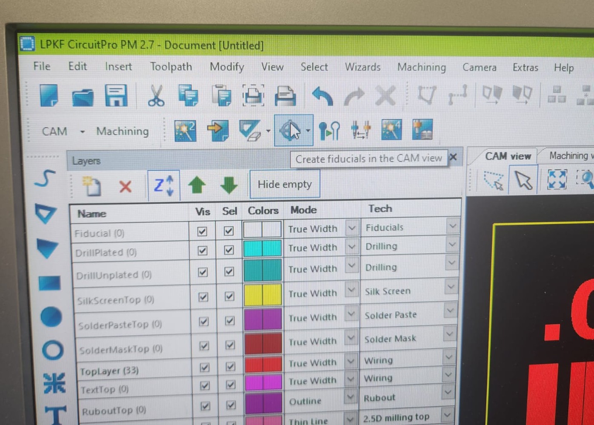
Task: Toggle Vis checkbox for SilkScreenTop layer
Action: click(x=203, y=297)
